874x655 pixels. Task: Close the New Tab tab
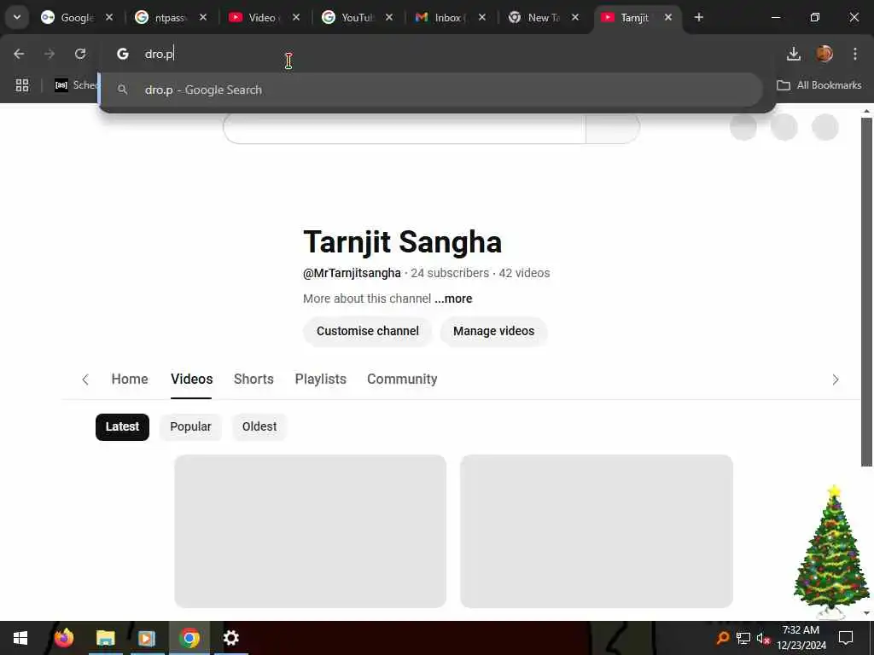(575, 17)
